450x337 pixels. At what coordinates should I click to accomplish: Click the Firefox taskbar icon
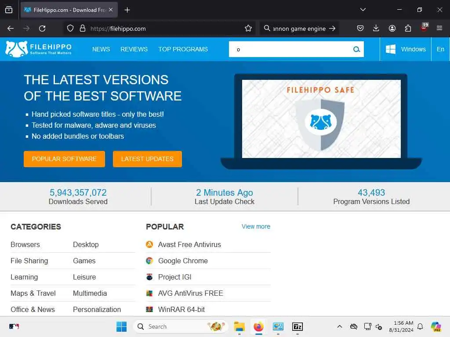tap(258, 326)
